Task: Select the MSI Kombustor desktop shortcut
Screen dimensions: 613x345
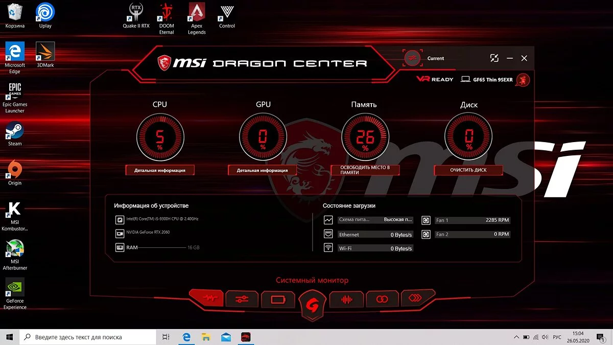Action: point(15,215)
